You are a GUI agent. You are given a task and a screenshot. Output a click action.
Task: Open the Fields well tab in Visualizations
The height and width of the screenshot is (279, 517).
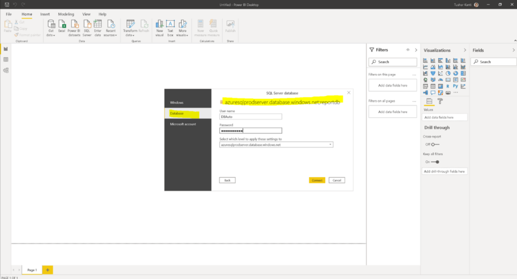coord(429,102)
